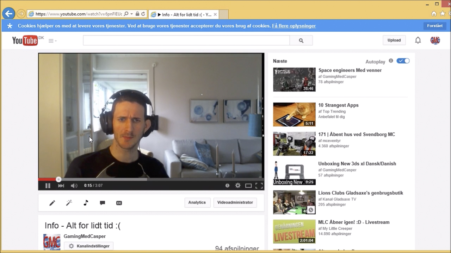Click the Autoplay info icon
This screenshot has width=451, height=253.
point(391,61)
